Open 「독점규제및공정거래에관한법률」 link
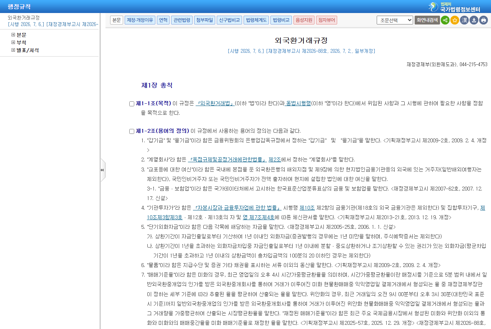This screenshot has width=491, height=329. (x=227, y=160)
